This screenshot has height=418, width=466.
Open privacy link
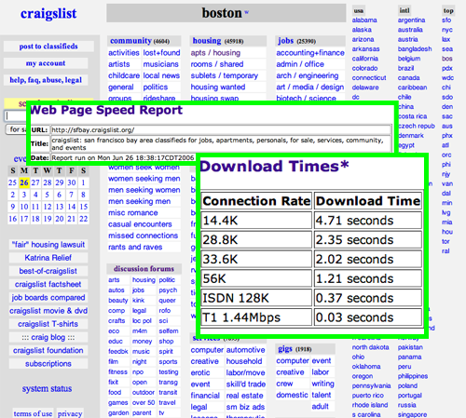point(70,413)
